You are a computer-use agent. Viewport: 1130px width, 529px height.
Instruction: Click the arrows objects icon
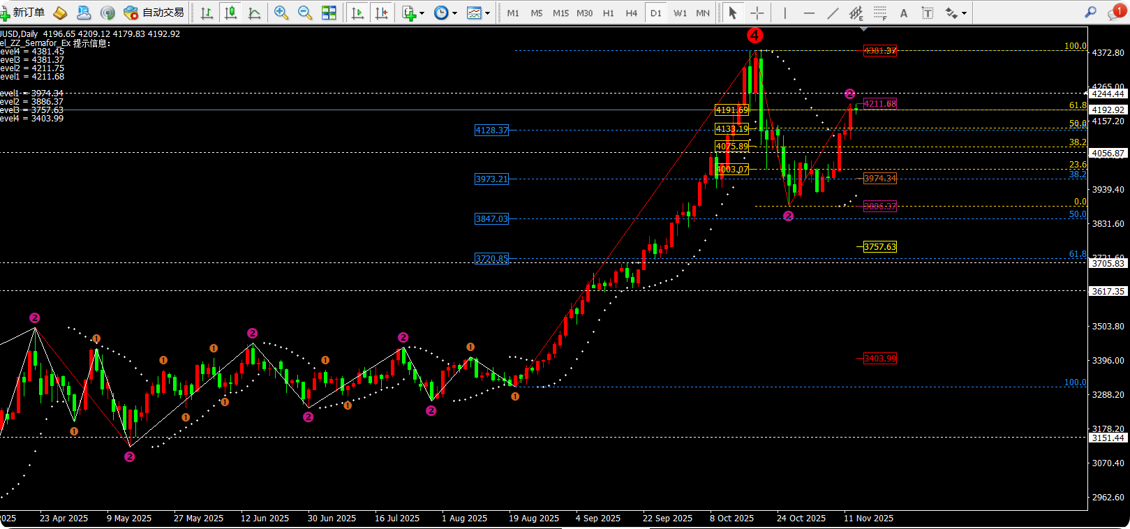951,13
